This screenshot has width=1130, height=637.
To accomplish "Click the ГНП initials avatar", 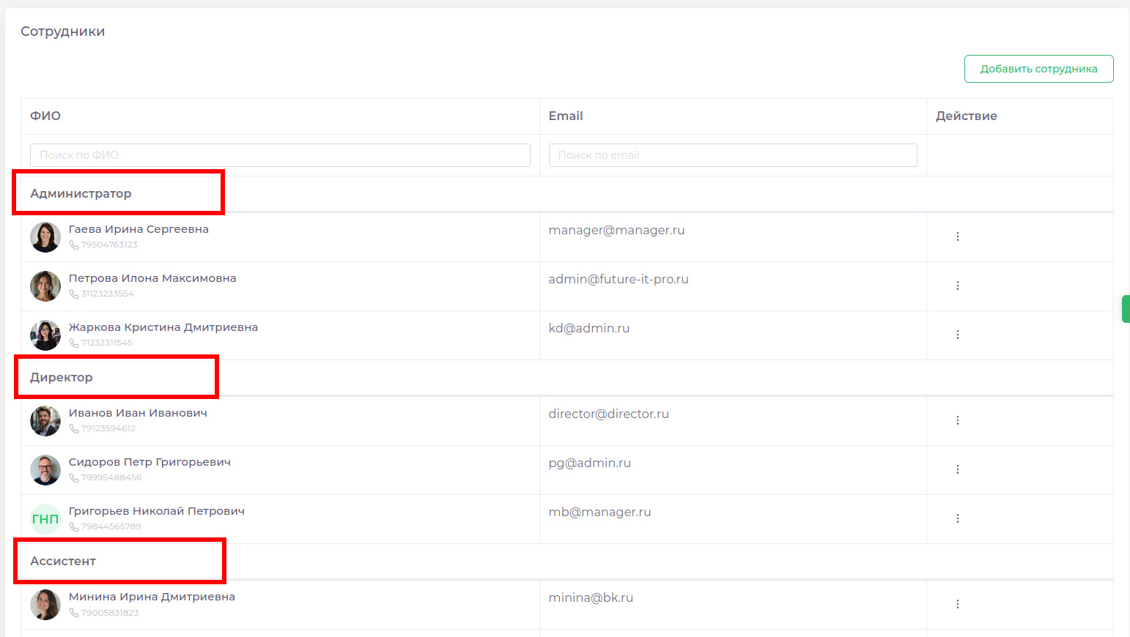I will click(x=45, y=519).
